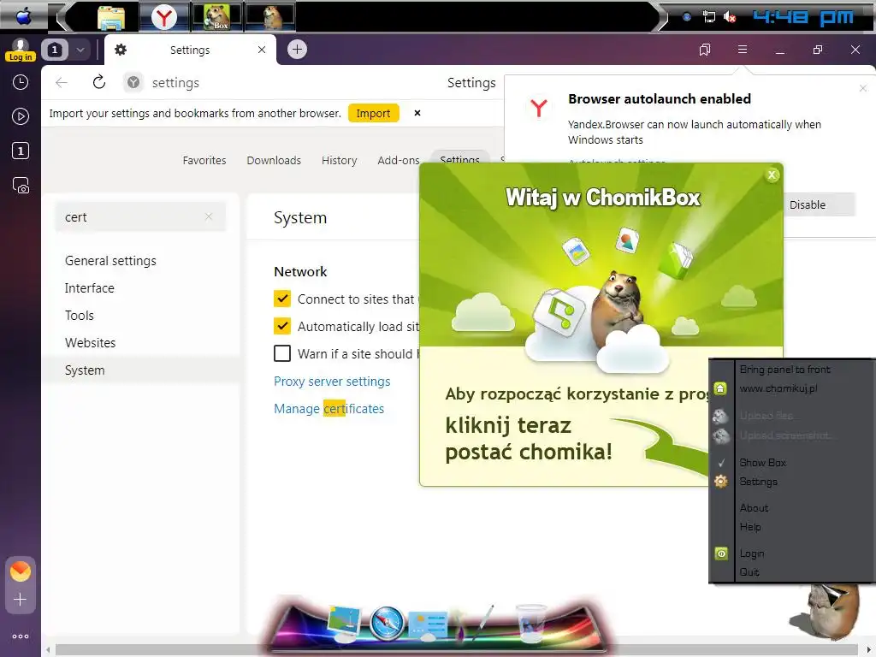Open the video player sidebar icon
The height and width of the screenshot is (657, 876).
point(21,116)
